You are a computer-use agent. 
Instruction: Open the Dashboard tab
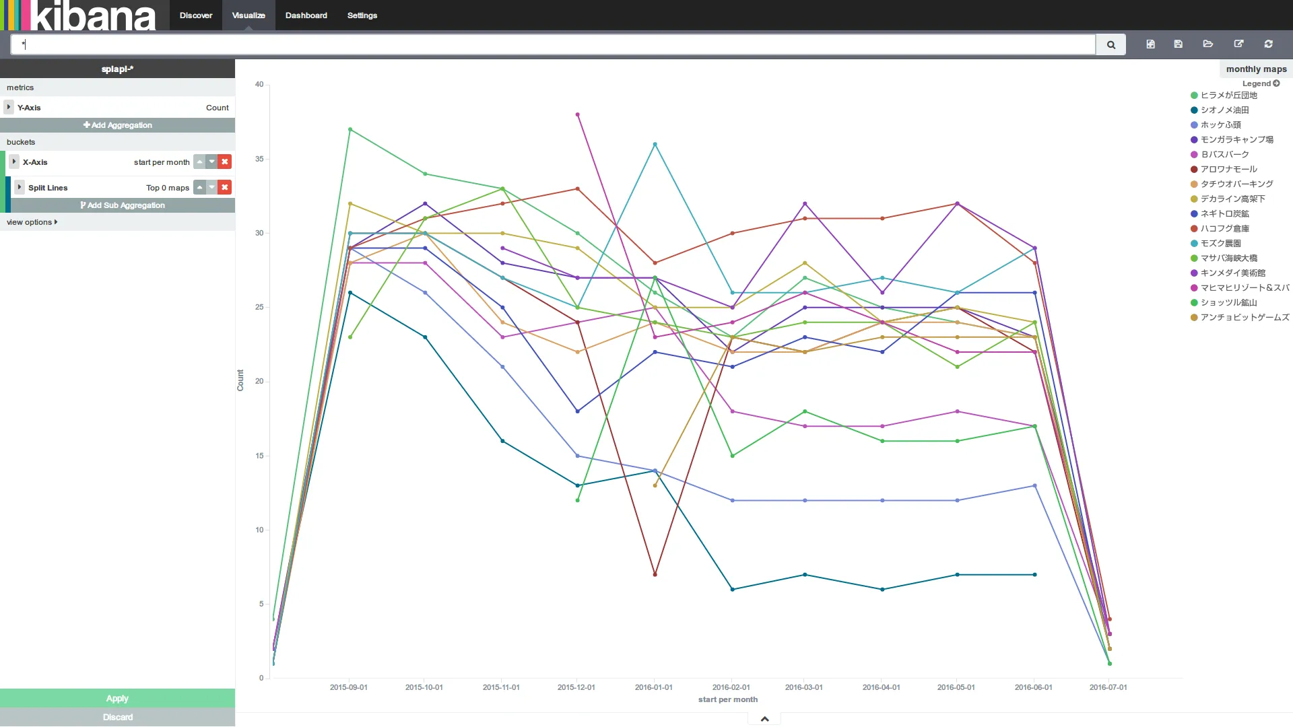[306, 15]
